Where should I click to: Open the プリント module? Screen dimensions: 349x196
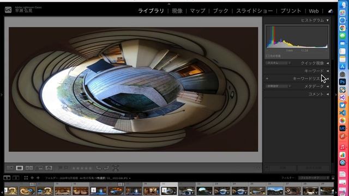(x=291, y=11)
